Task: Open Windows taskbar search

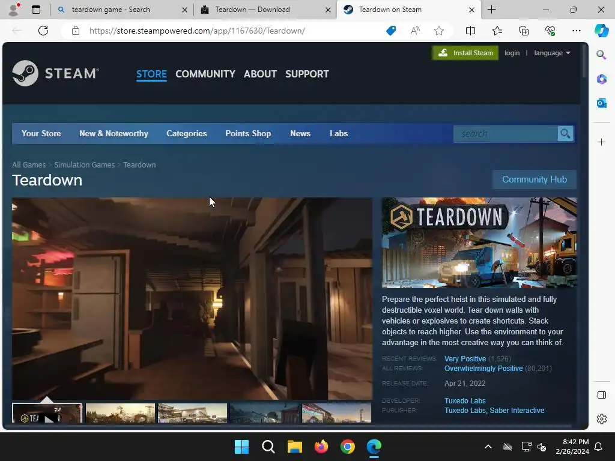Action: [x=268, y=447]
